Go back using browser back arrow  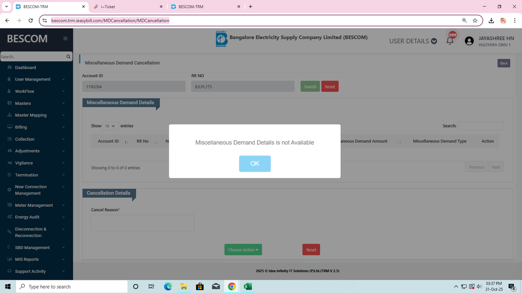click(7, 20)
